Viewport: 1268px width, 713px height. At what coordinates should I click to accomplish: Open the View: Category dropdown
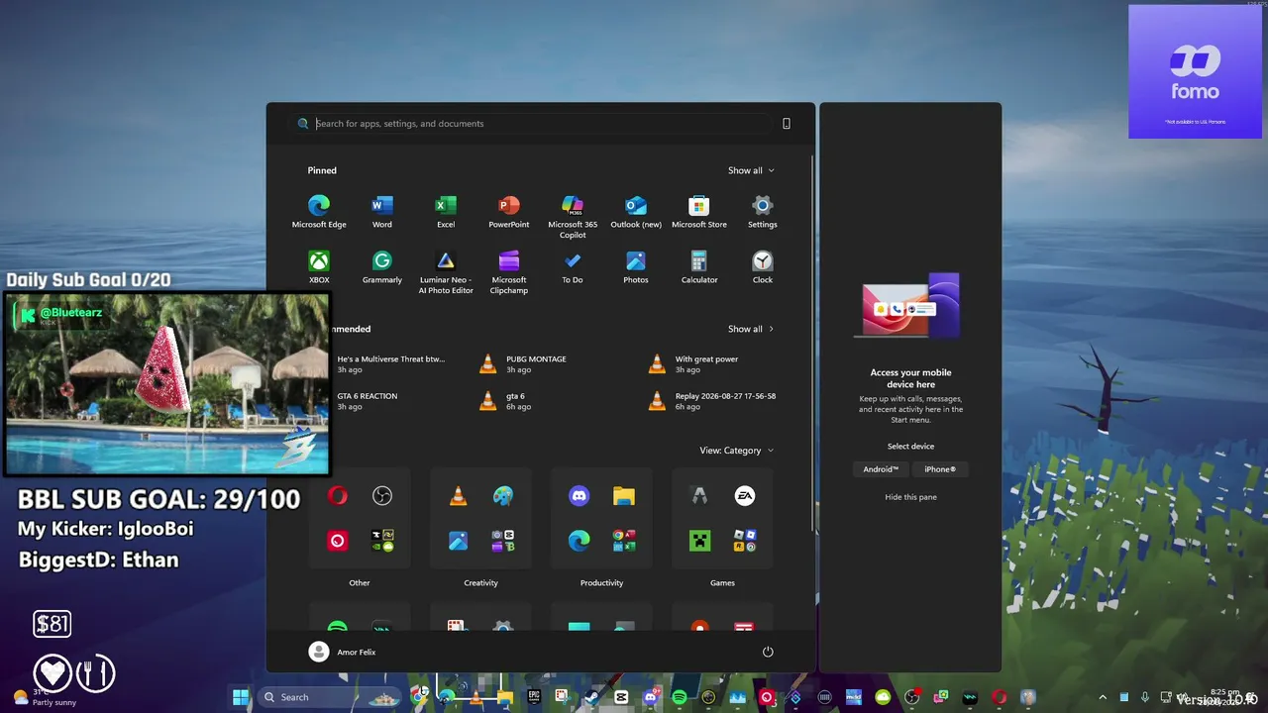pos(737,451)
